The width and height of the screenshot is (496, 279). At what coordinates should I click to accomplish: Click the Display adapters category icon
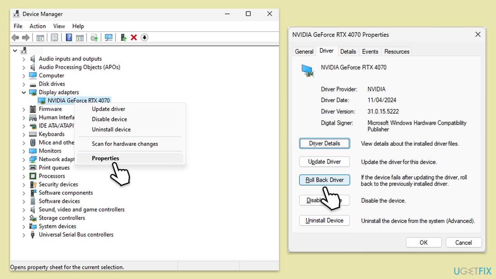[33, 92]
